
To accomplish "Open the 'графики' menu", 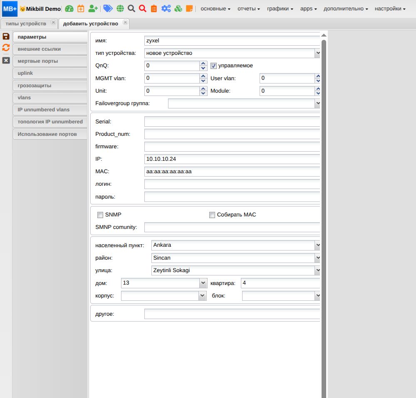I will (x=280, y=9).
